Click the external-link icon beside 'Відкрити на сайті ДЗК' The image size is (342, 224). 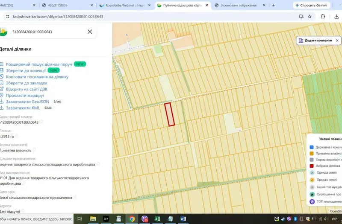[x=2, y=89]
